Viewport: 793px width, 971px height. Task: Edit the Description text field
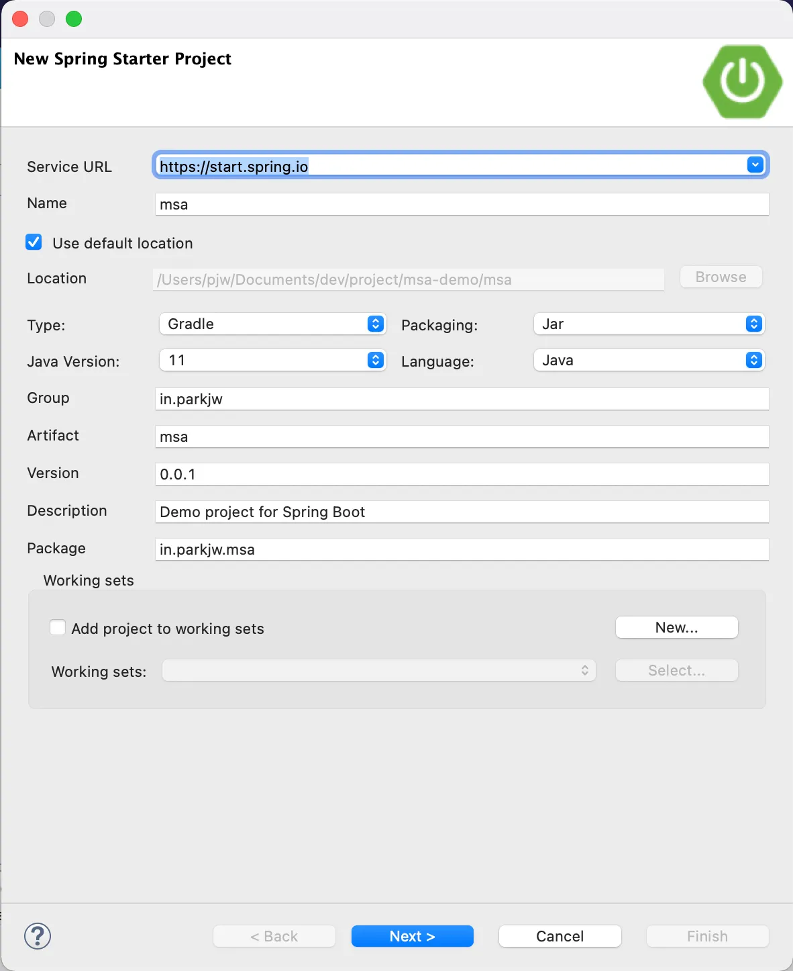pyautogui.click(x=462, y=512)
